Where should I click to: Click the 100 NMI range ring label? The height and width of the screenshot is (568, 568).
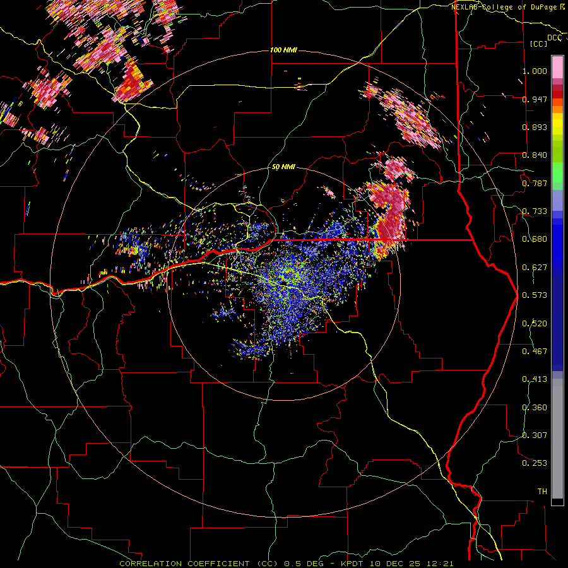283,50
